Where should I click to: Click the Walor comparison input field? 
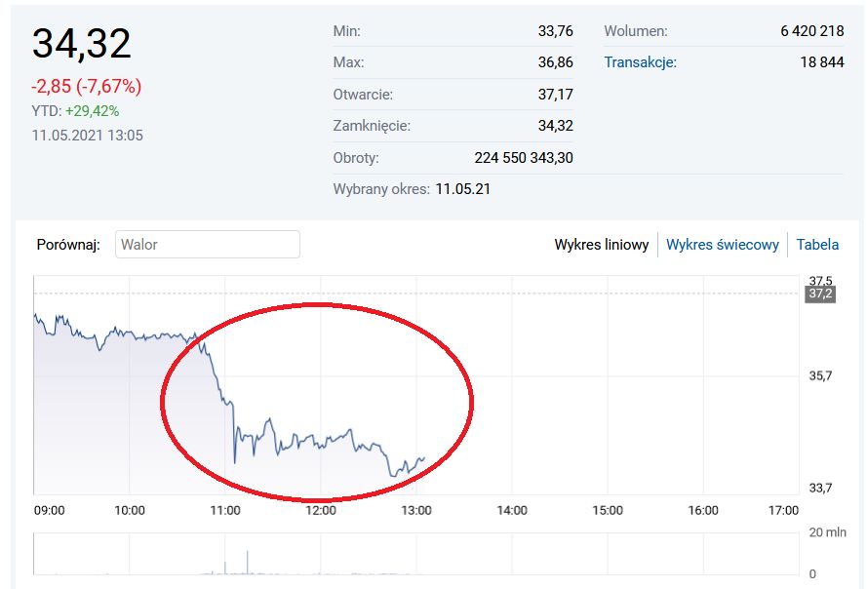(207, 245)
